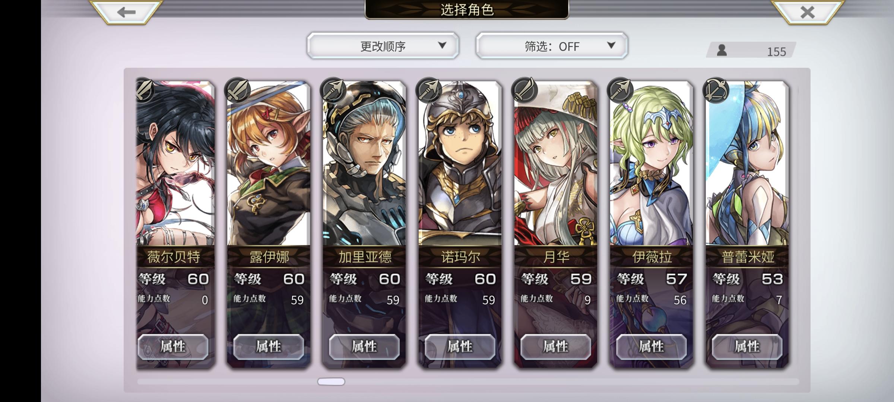Open the 更改顺序 sort dropdown
894x402 pixels.
coord(383,46)
